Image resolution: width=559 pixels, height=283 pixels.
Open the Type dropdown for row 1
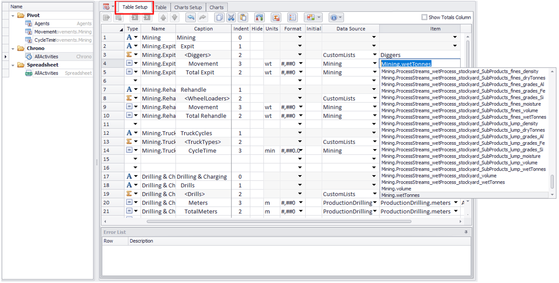point(136,38)
